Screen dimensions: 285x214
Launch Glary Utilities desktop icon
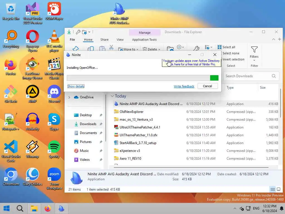click(x=32, y=176)
